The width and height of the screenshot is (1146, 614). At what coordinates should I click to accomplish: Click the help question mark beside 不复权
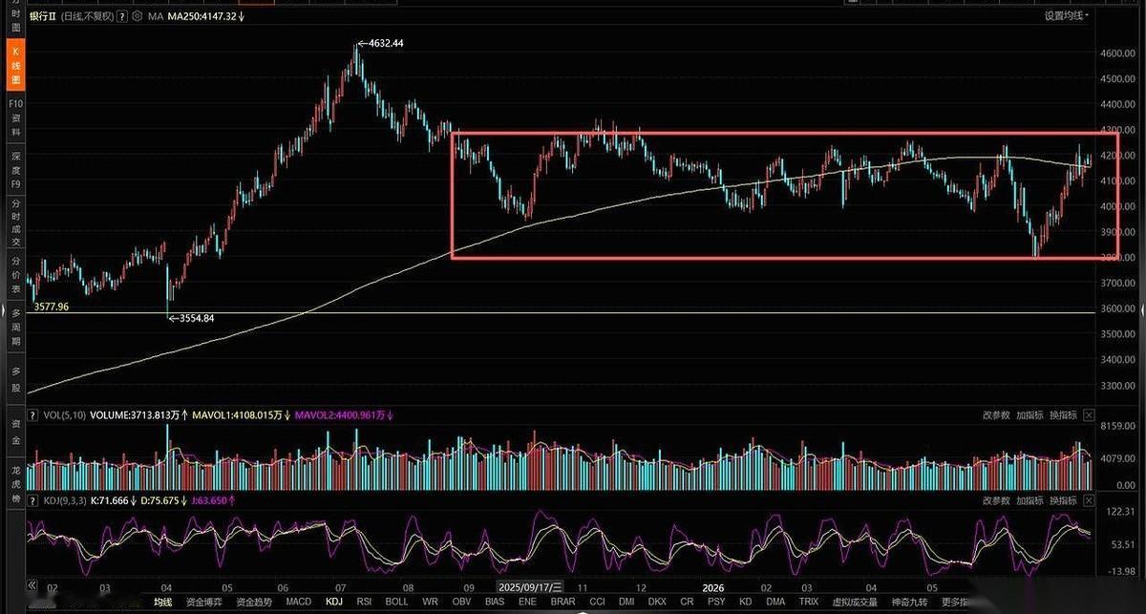point(123,16)
